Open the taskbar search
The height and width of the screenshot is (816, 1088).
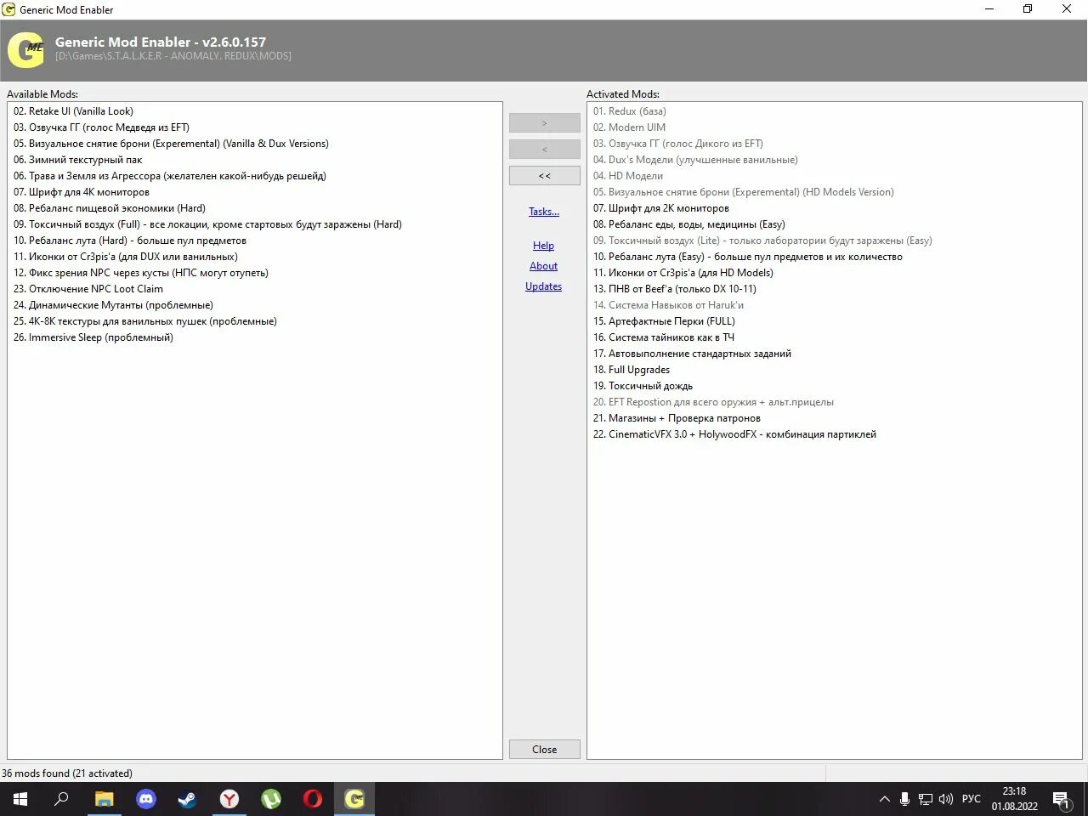point(61,799)
